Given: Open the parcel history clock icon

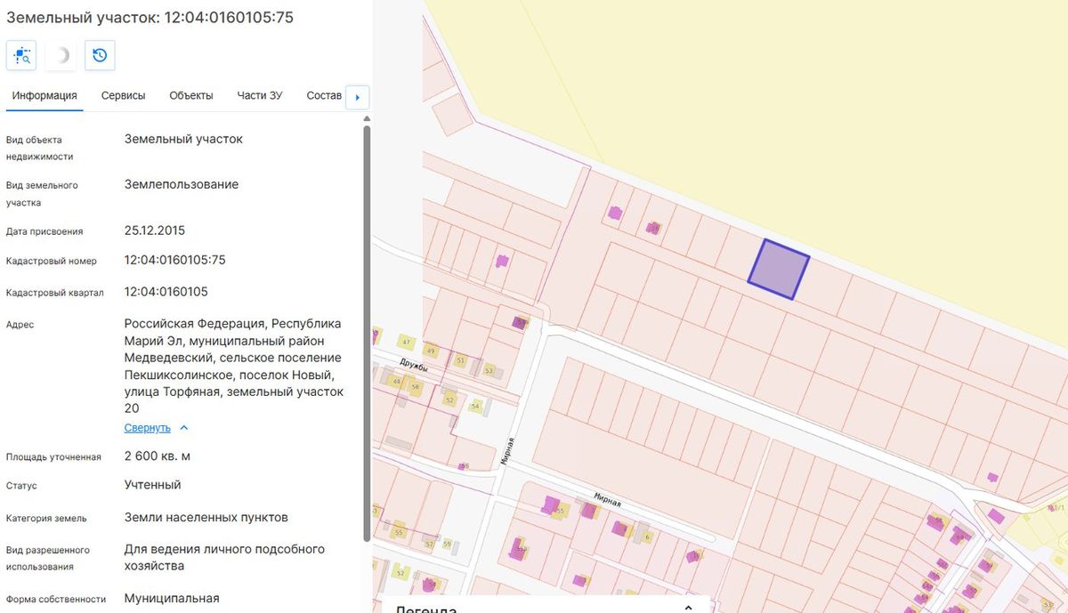Looking at the screenshot, I should tap(100, 55).
